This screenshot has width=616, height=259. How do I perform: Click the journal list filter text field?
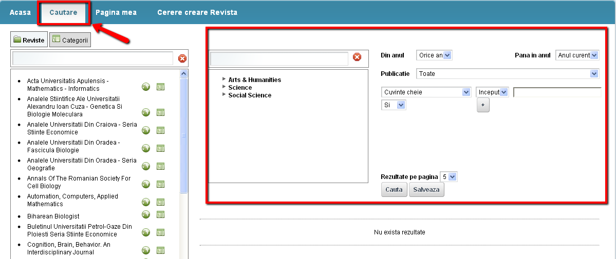[92, 58]
